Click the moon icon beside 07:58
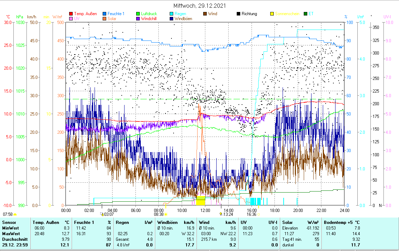The image size is (399, 251). coord(15,214)
